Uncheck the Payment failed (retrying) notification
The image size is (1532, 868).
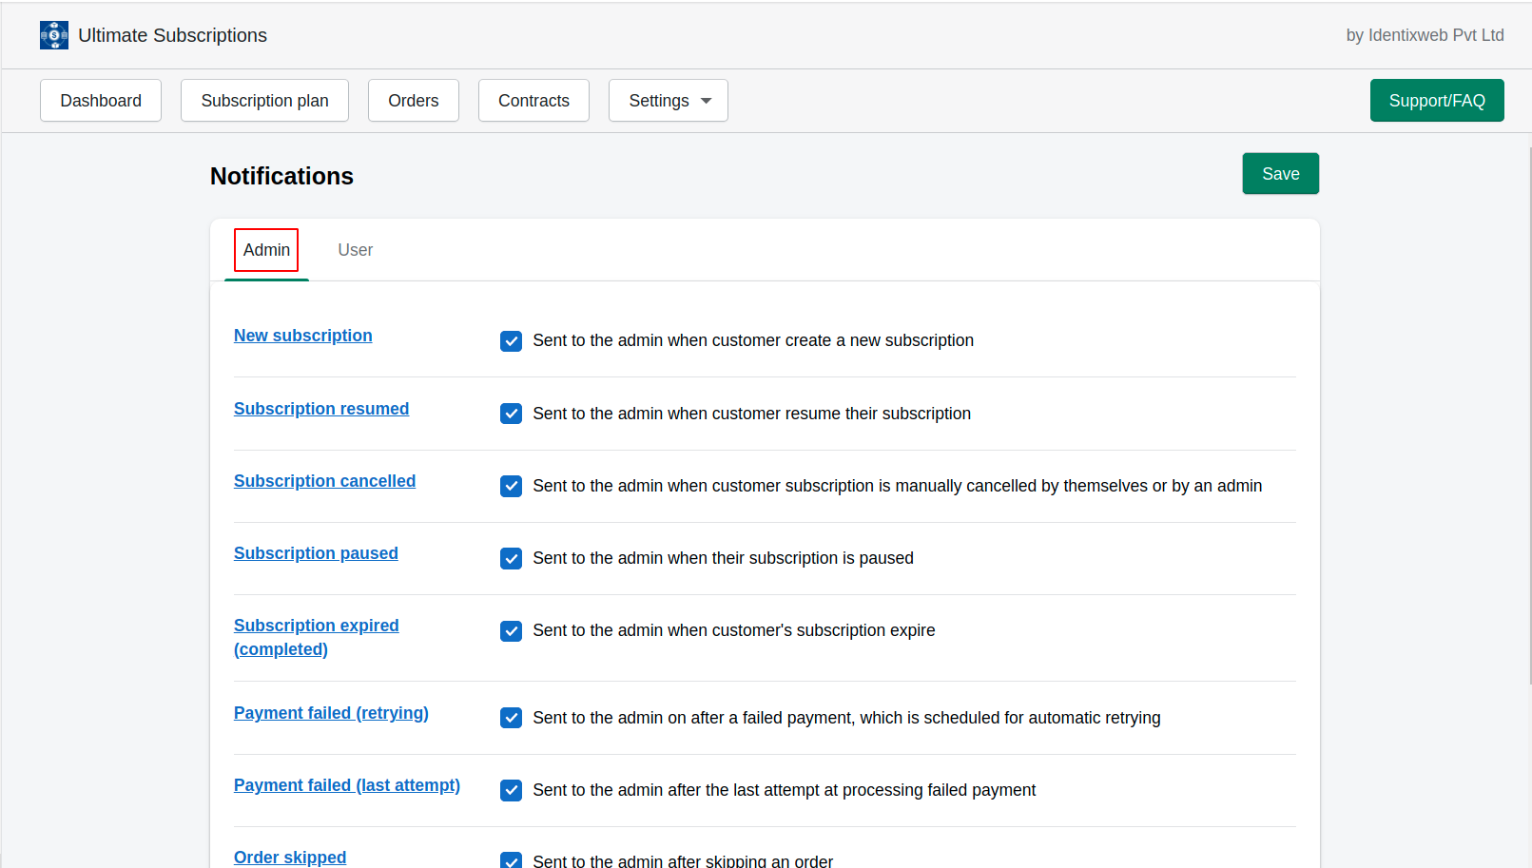(x=511, y=718)
